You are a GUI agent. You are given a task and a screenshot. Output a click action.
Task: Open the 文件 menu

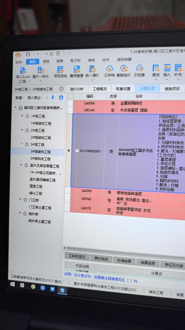click(19, 62)
